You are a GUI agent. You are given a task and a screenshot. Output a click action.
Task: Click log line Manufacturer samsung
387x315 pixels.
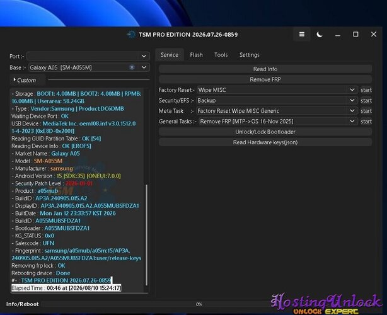pos(42,168)
